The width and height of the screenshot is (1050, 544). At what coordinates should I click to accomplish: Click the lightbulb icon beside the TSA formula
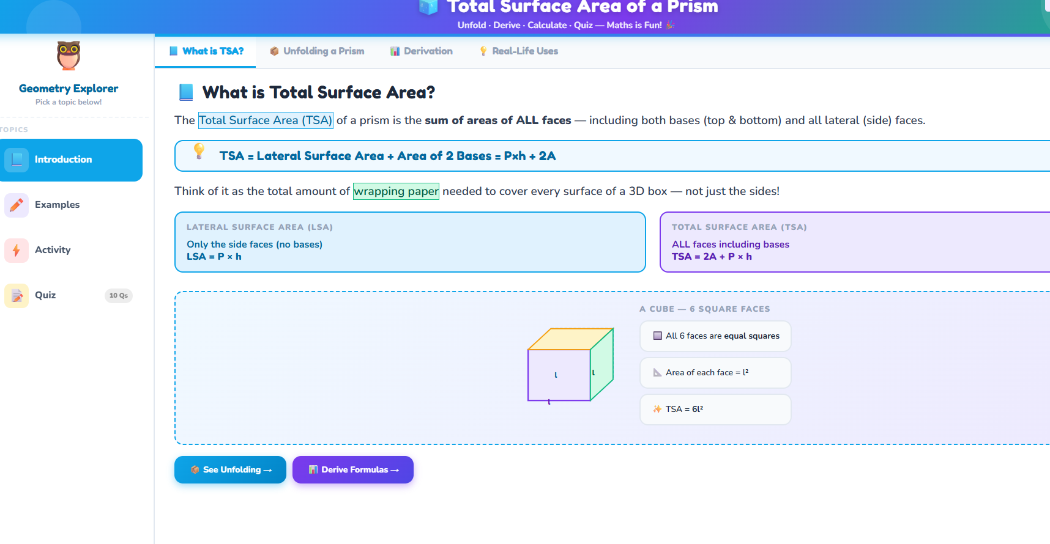pos(198,152)
